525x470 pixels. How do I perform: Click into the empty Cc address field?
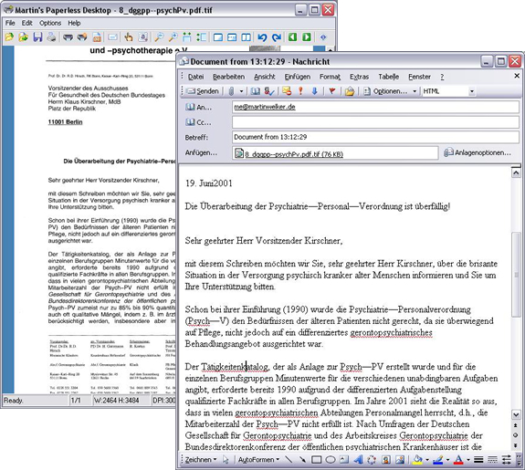pyautogui.click(x=375, y=122)
